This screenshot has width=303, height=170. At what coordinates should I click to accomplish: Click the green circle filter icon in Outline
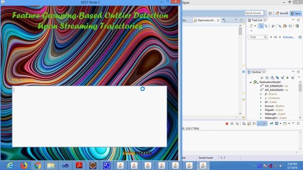[287, 77]
